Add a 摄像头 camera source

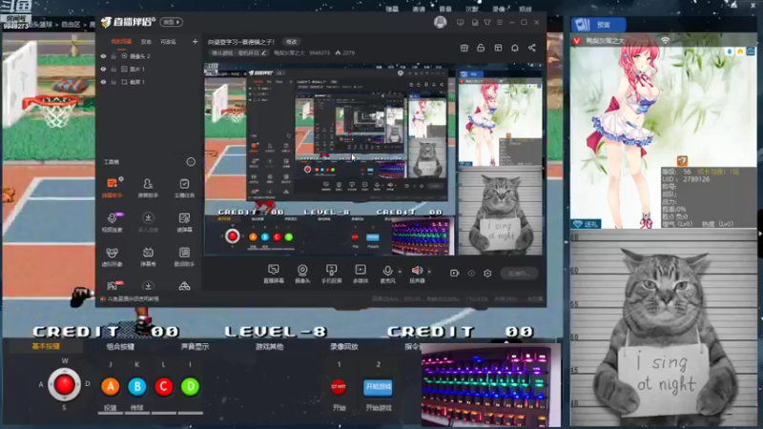(x=302, y=274)
